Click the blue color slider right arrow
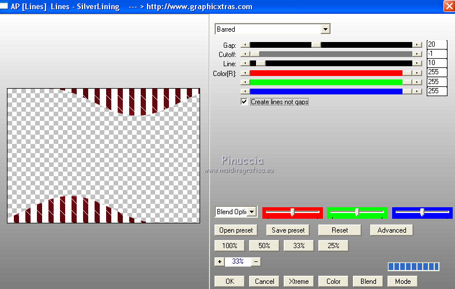 [417, 91]
